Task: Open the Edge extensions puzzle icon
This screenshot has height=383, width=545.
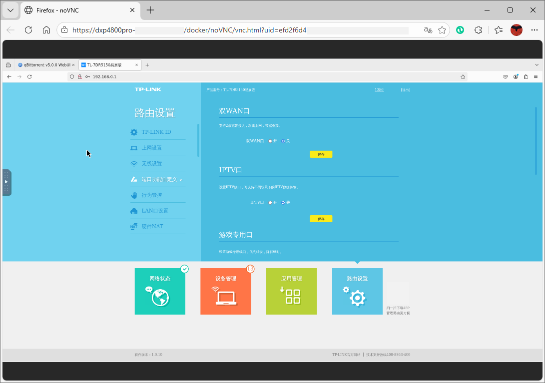Action: coord(478,30)
